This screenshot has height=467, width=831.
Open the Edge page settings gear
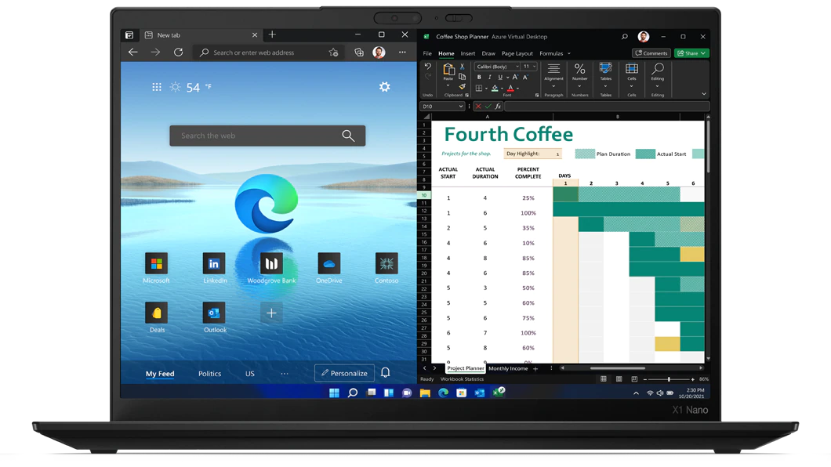385,87
